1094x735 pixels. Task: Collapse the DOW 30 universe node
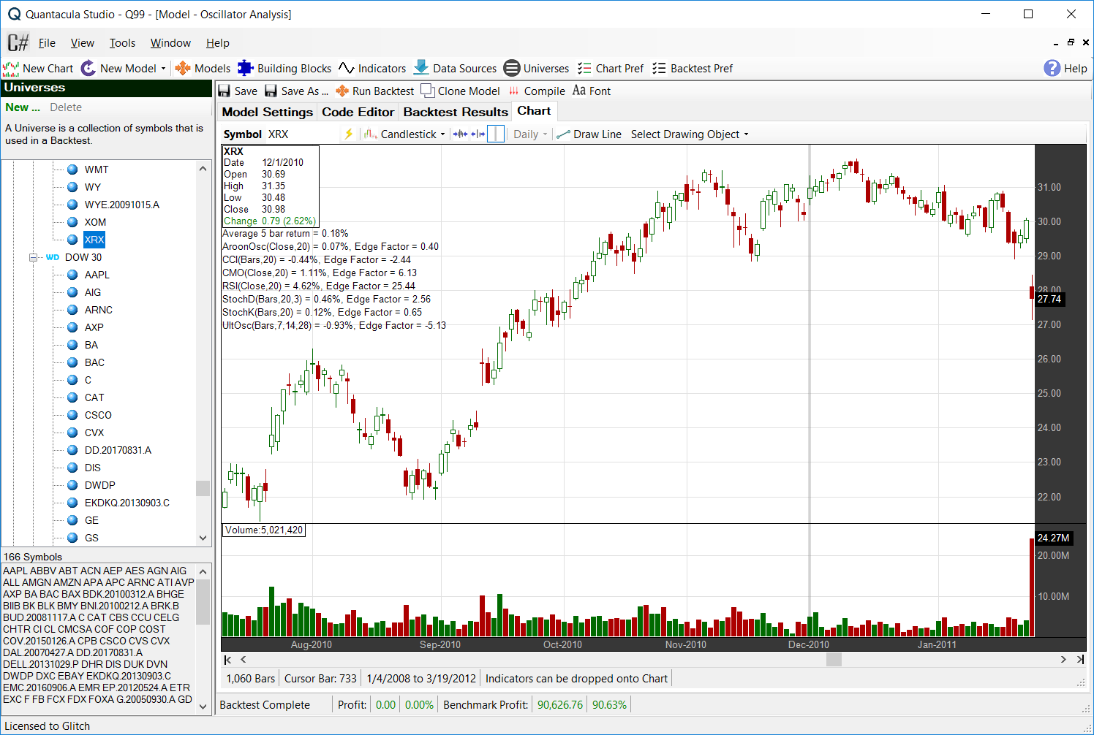coord(33,257)
